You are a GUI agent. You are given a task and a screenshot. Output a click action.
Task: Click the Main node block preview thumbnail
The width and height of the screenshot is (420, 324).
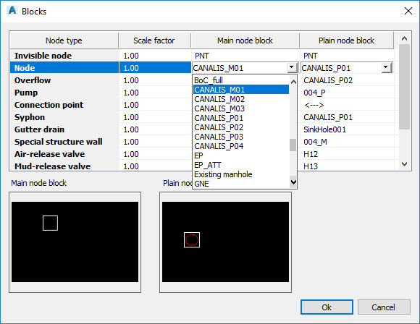pyautogui.click(x=75, y=242)
